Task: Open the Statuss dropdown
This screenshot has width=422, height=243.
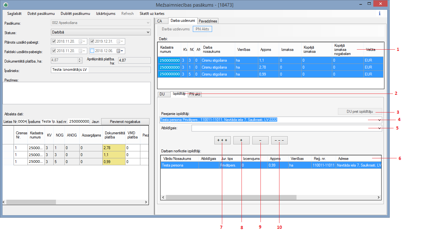Action: click(148, 32)
